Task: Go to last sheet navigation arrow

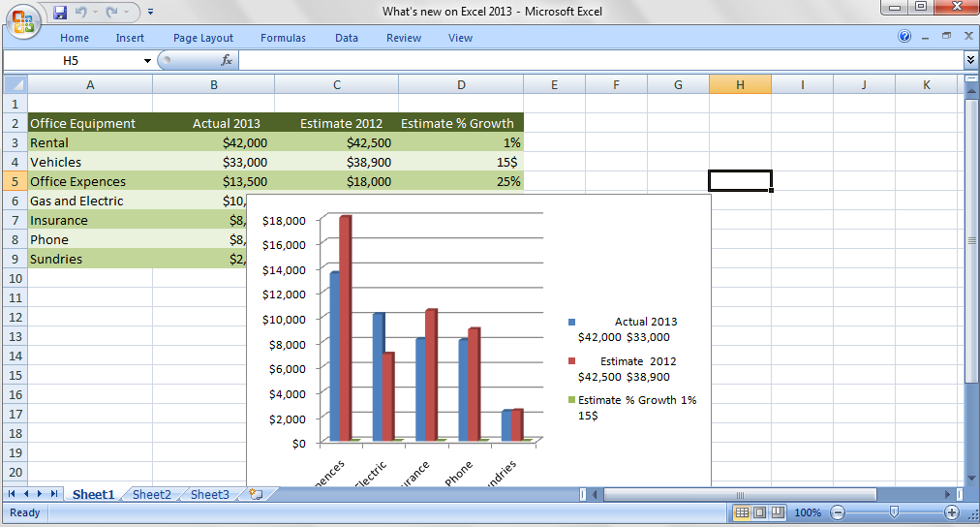Action: pos(54,494)
